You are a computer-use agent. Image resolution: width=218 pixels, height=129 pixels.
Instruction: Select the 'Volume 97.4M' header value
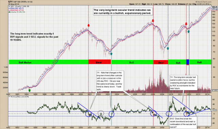point(185,4)
